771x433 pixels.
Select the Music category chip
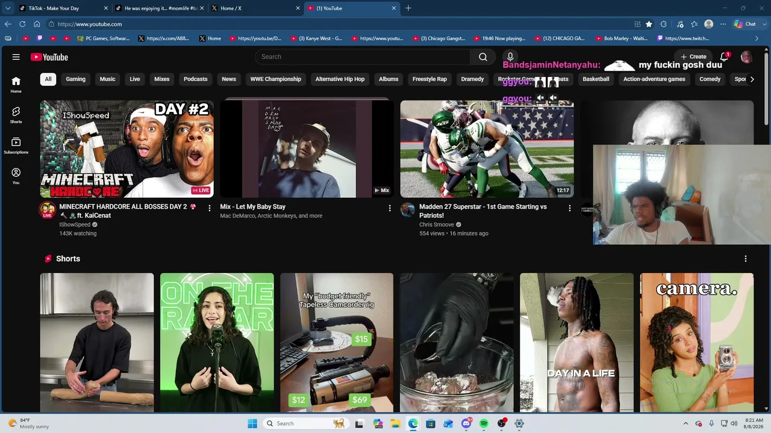tap(107, 79)
